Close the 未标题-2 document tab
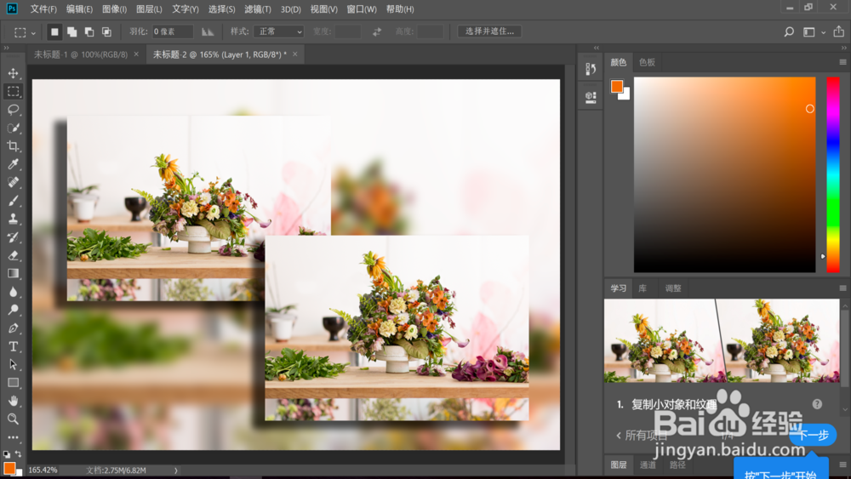 294,54
